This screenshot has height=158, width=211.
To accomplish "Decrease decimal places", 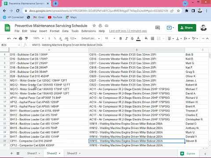I will point(60,39).
